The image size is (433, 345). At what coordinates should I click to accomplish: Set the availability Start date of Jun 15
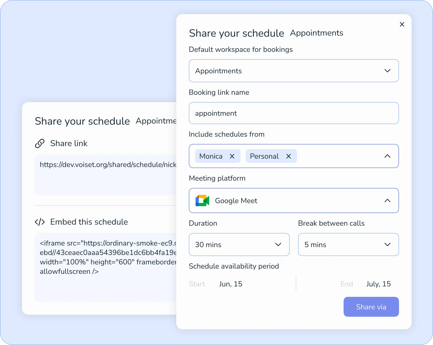(x=231, y=284)
